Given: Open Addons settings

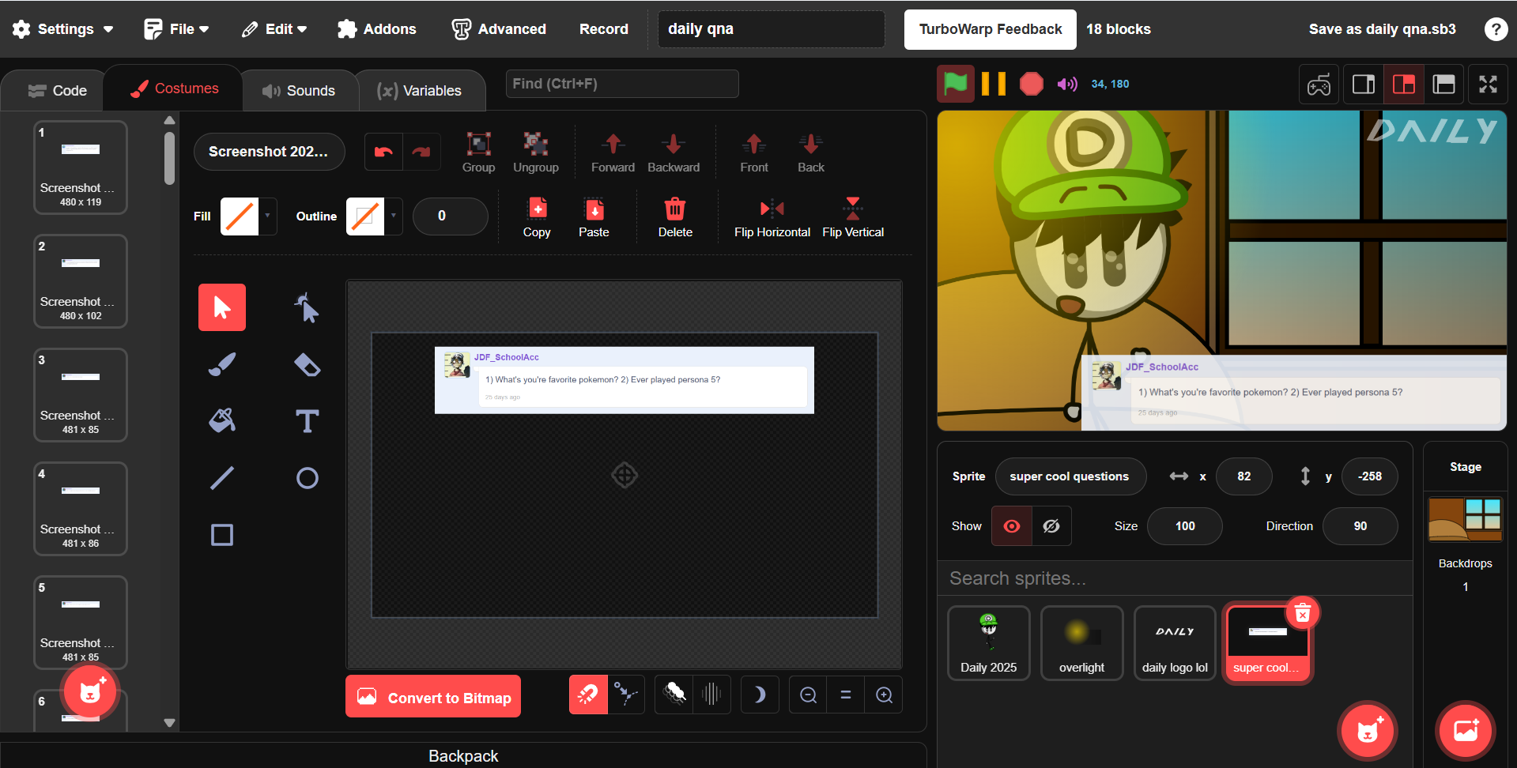Looking at the screenshot, I should pyautogui.click(x=377, y=29).
